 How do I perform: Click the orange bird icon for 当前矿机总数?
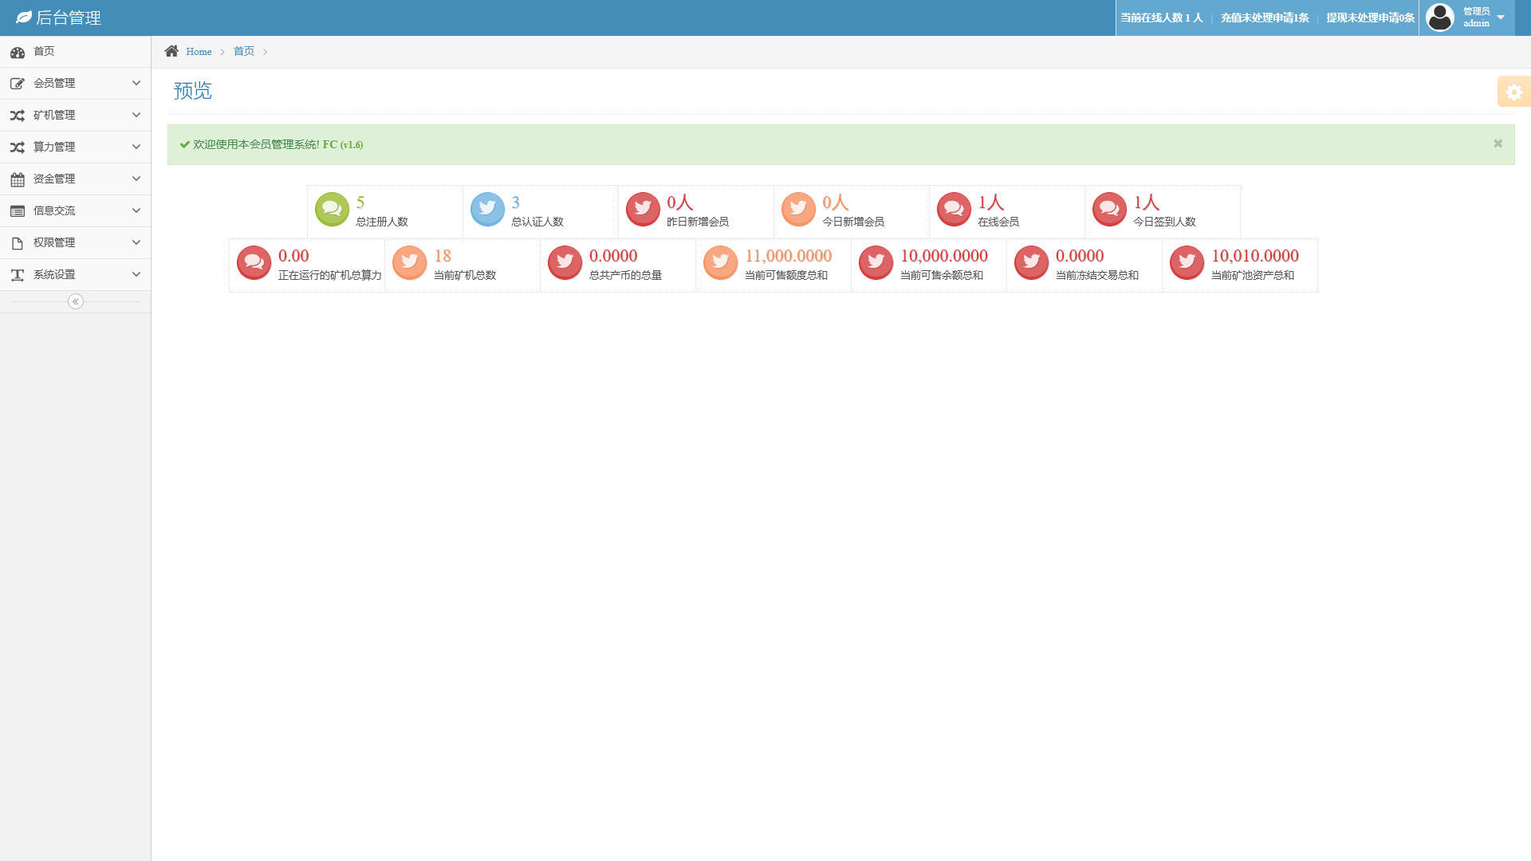tap(409, 262)
